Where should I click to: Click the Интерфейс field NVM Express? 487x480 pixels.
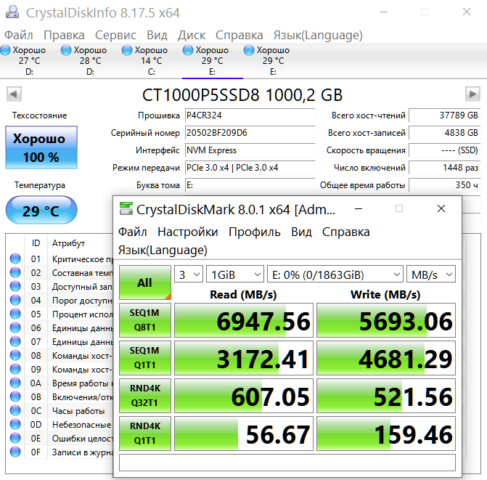(x=250, y=150)
